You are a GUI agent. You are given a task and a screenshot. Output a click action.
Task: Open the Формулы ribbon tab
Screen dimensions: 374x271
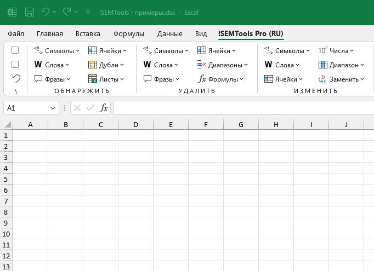tap(129, 34)
